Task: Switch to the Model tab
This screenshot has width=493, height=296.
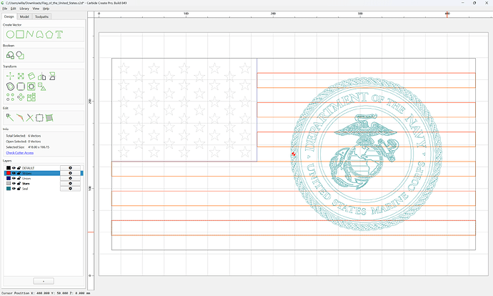Action: [x=24, y=16]
